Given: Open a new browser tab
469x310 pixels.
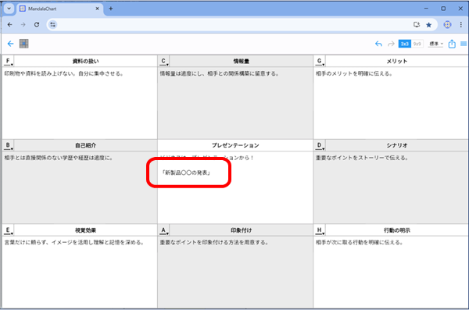Looking at the screenshot, I should tap(111, 9).
